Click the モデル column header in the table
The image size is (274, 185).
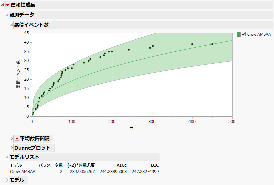coord(16,165)
